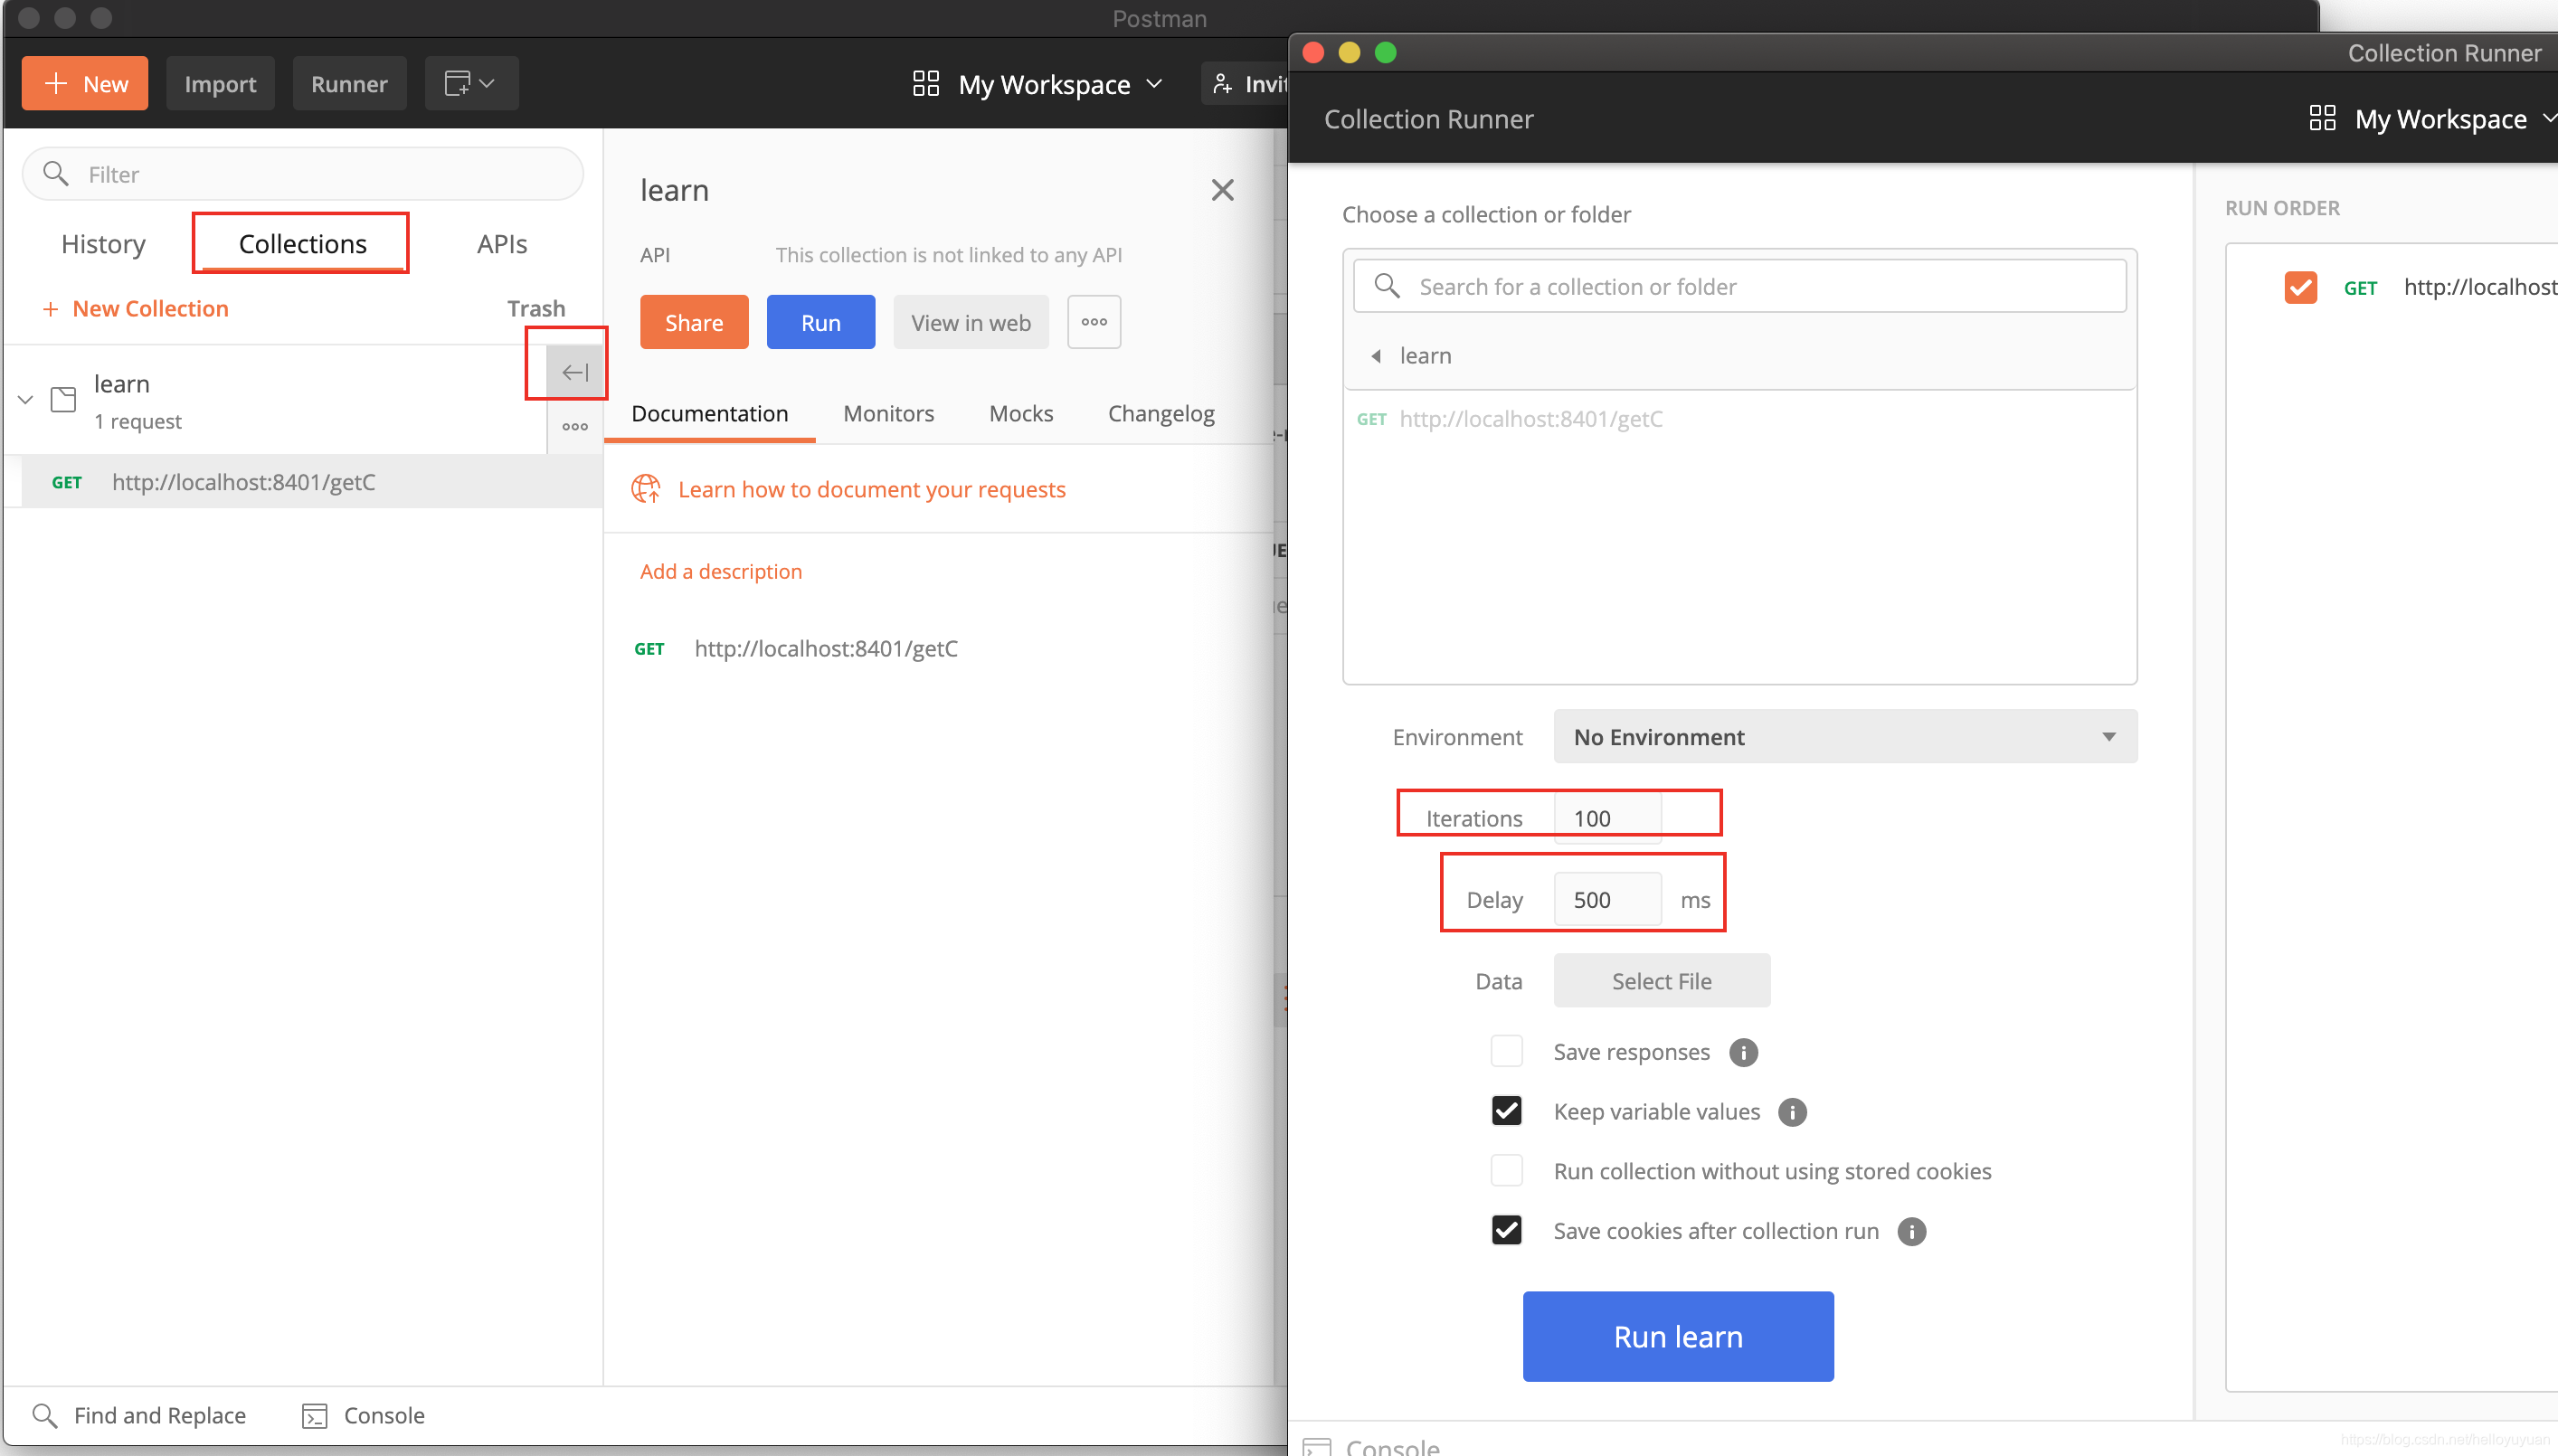Enable the Save responses checkbox
This screenshot has height=1456, width=2558.
(1506, 1052)
